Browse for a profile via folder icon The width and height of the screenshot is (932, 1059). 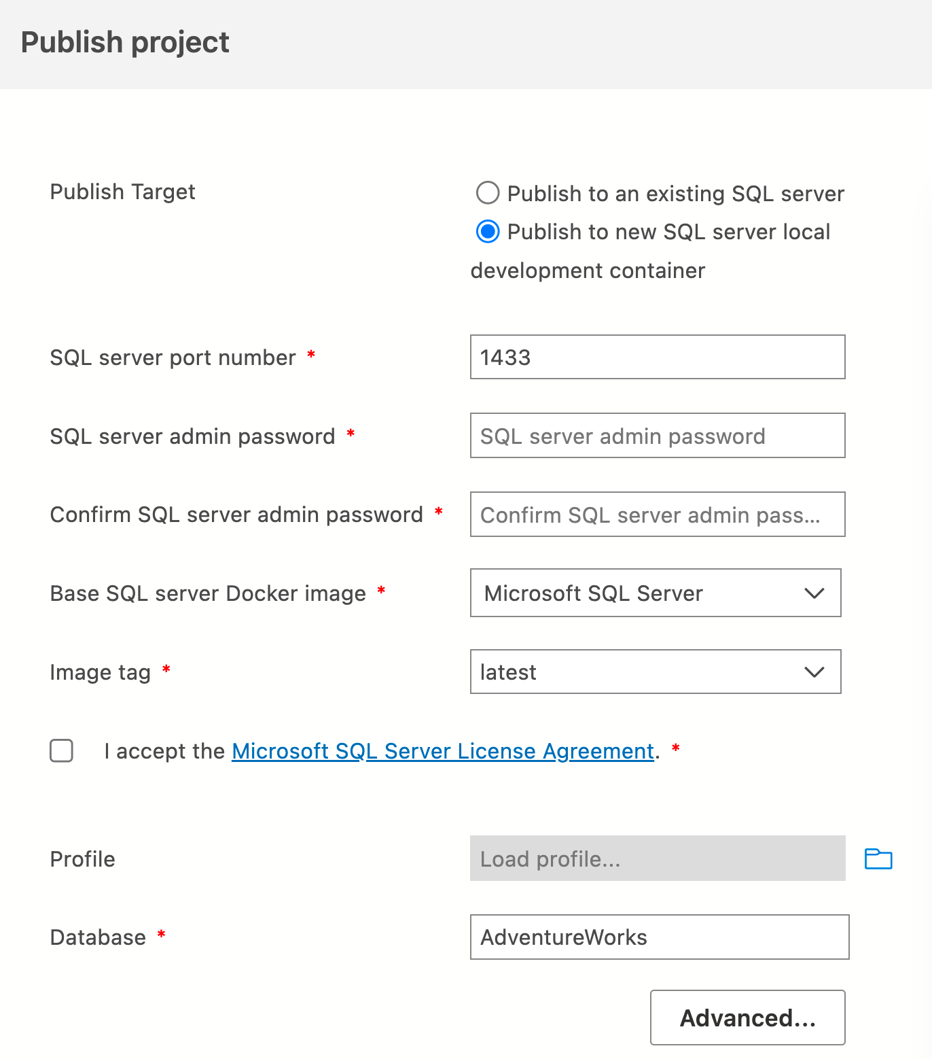[x=878, y=858]
